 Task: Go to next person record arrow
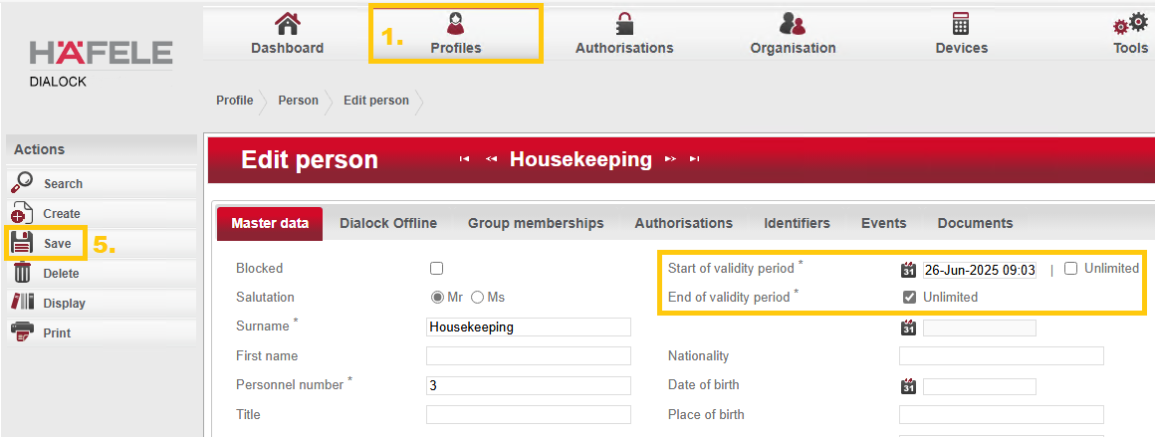point(670,159)
